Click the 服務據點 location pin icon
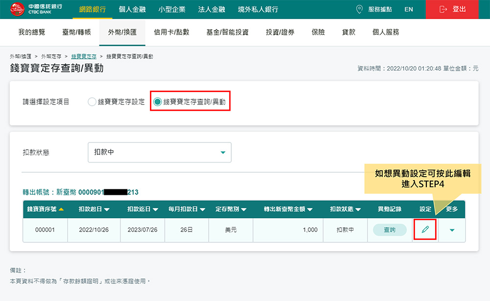490x301 pixels. coord(360,9)
